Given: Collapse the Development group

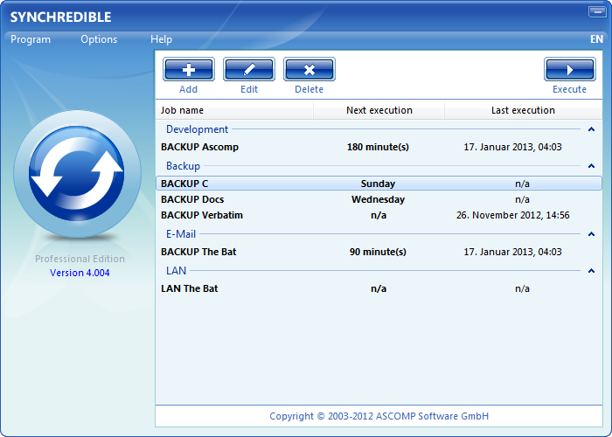Looking at the screenshot, I should click(x=592, y=129).
